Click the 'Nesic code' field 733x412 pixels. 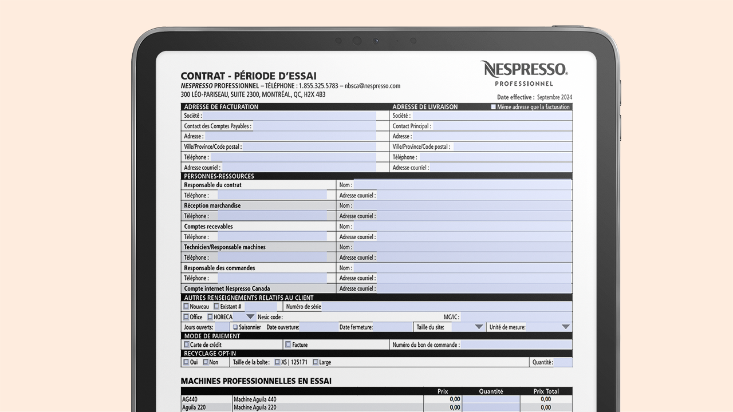[362, 316]
